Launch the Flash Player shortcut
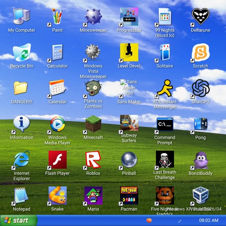Viewport: 226px width, 226px height. tap(58, 160)
